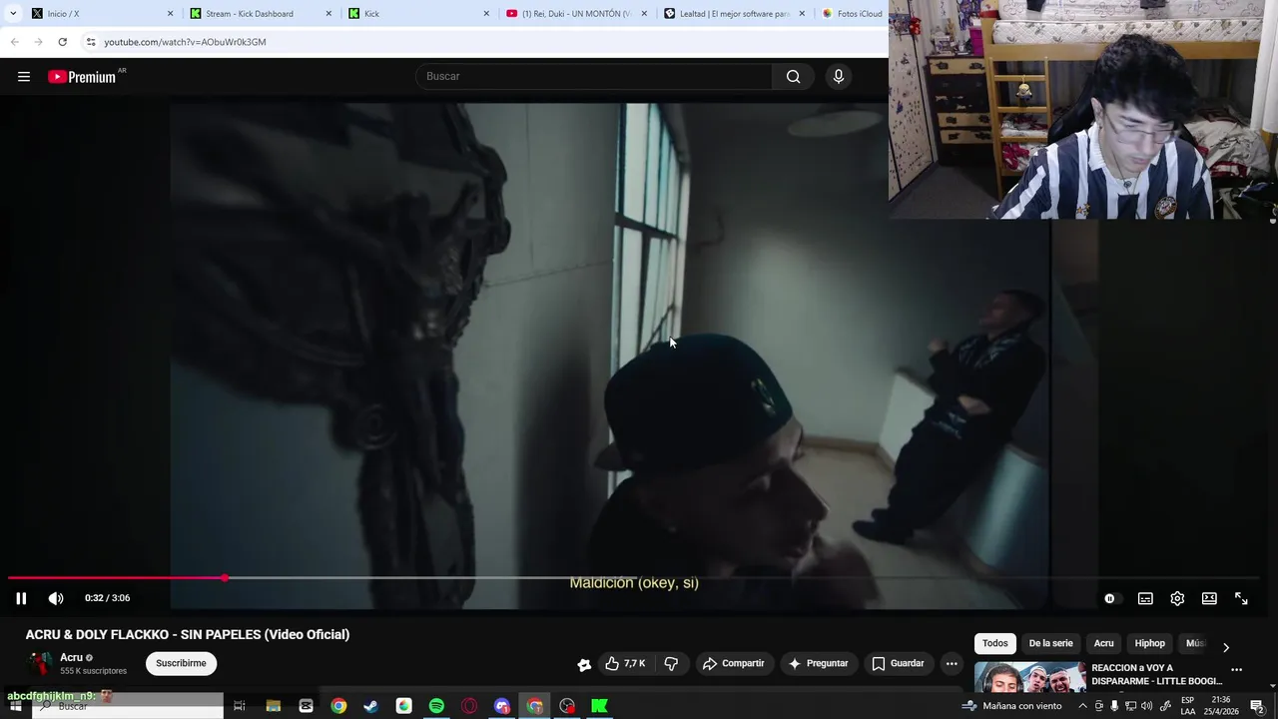Open options for REACCION a VOY A DISPARARME

click(x=1236, y=670)
